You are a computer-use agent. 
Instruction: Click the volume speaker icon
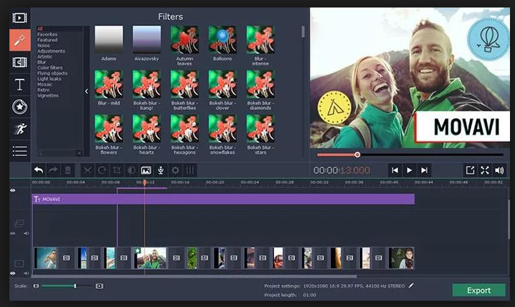pyautogui.click(x=499, y=170)
